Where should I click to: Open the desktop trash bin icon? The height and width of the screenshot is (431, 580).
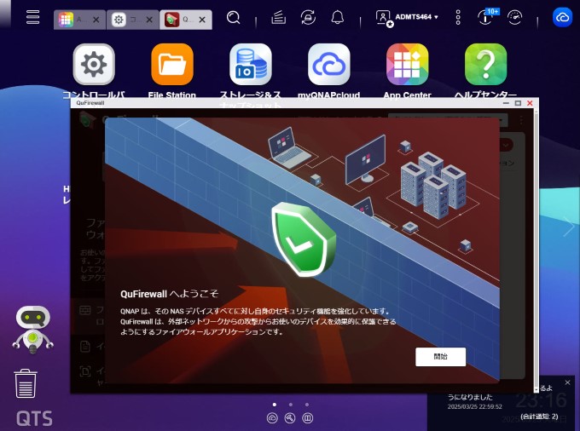tap(26, 383)
